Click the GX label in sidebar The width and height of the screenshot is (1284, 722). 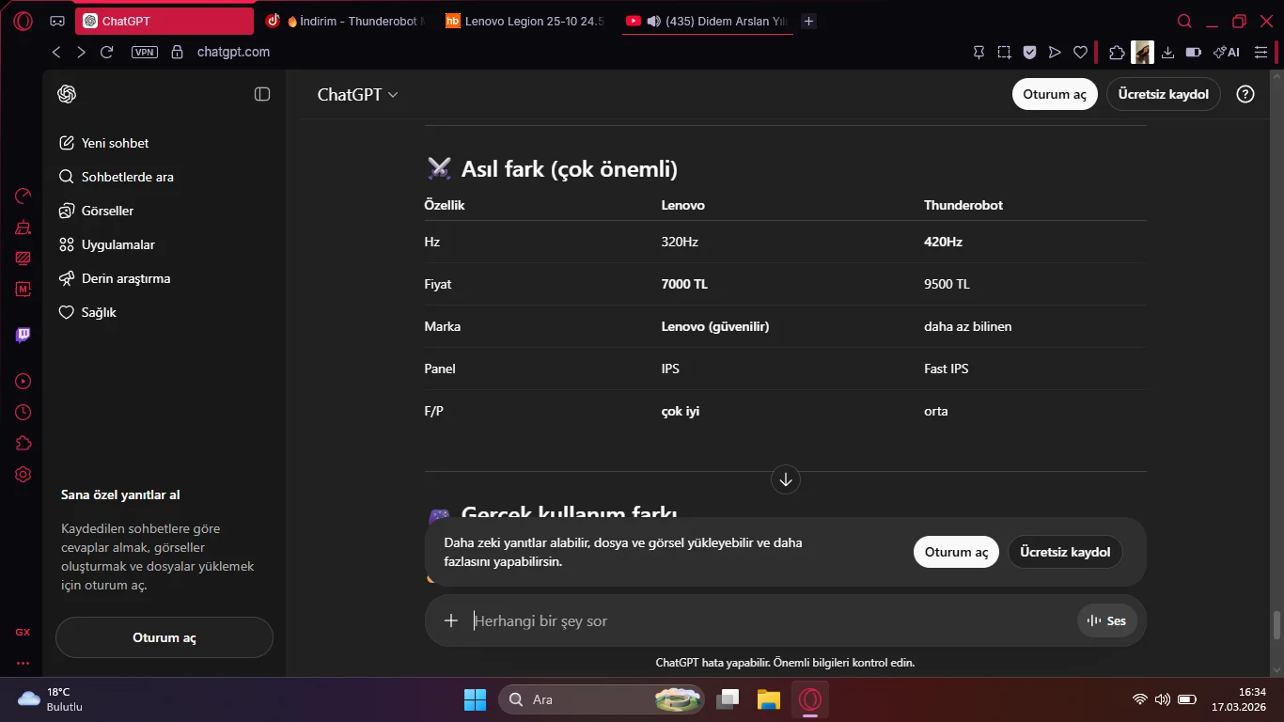tap(23, 632)
